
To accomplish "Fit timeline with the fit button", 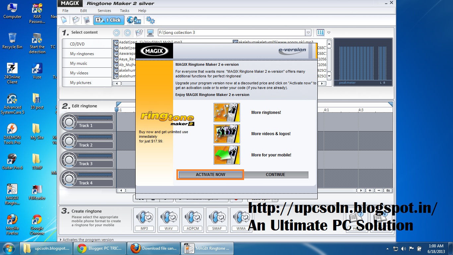I will (x=388, y=191).
